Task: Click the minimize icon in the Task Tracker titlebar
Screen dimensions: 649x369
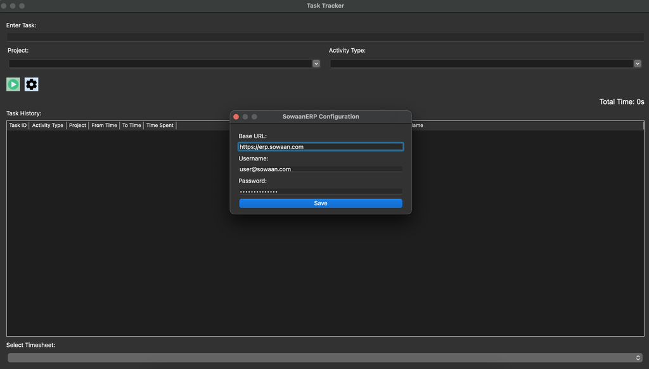Action: click(x=12, y=5)
